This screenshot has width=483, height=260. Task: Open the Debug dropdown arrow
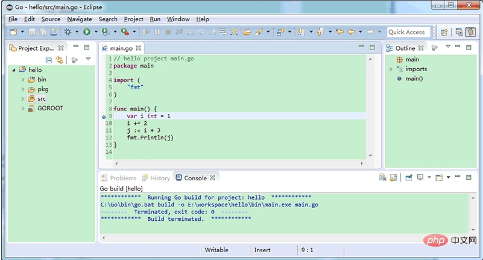(x=77, y=32)
